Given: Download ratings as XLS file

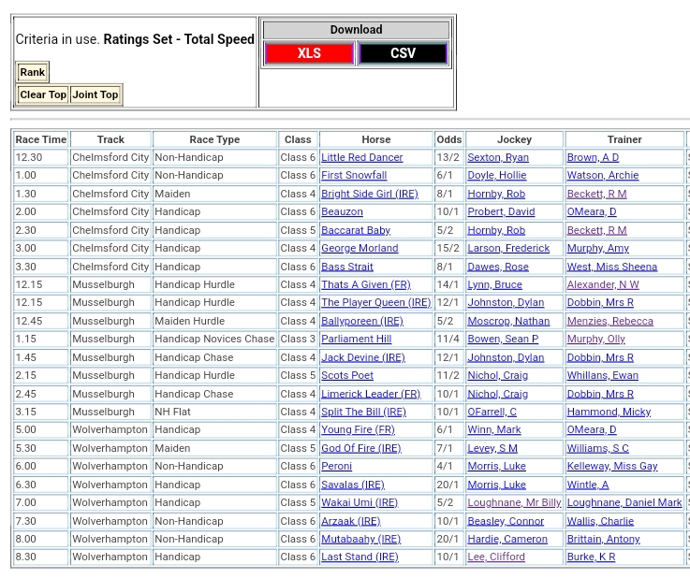Looking at the screenshot, I should point(309,53).
